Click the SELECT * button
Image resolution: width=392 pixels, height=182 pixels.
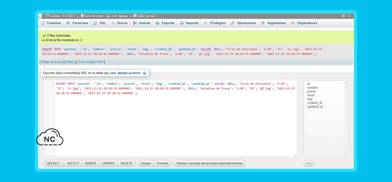[54, 163]
